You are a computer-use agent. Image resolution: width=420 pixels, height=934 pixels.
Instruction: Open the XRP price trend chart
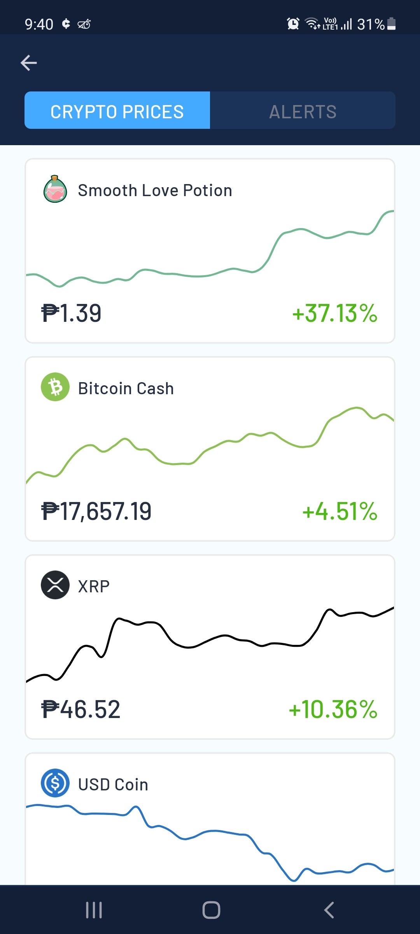pos(210,645)
